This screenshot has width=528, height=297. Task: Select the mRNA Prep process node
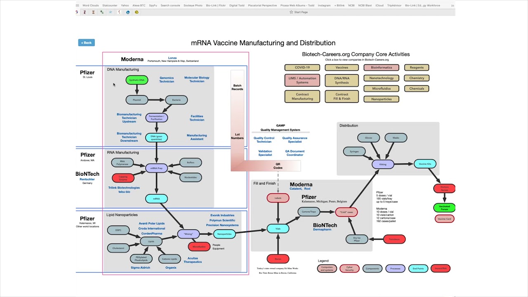tap(156, 168)
